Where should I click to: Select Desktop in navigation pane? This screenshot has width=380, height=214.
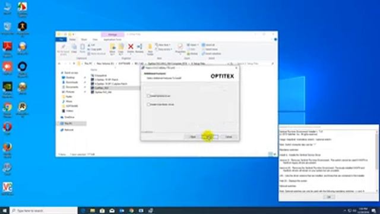point(71,78)
